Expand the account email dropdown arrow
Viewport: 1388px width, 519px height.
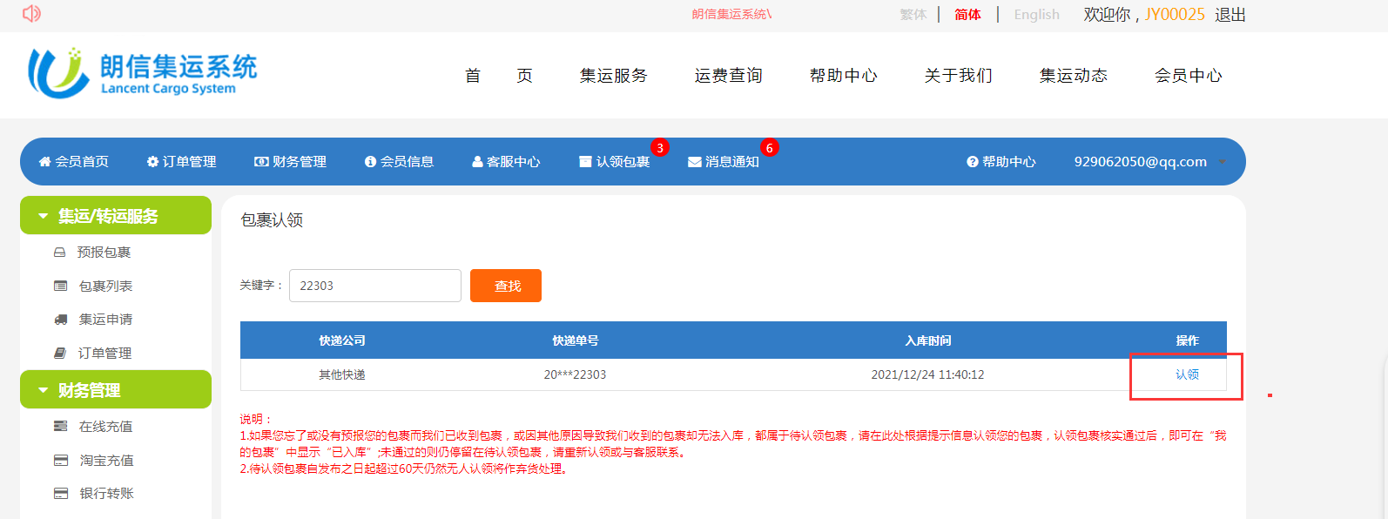tap(1223, 162)
